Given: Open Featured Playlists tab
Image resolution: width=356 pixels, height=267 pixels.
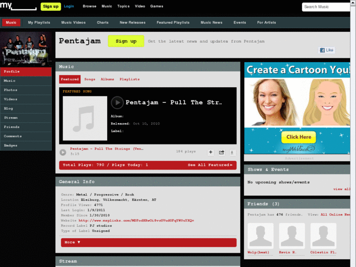Looking at the screenshot, I should [173, 23].
